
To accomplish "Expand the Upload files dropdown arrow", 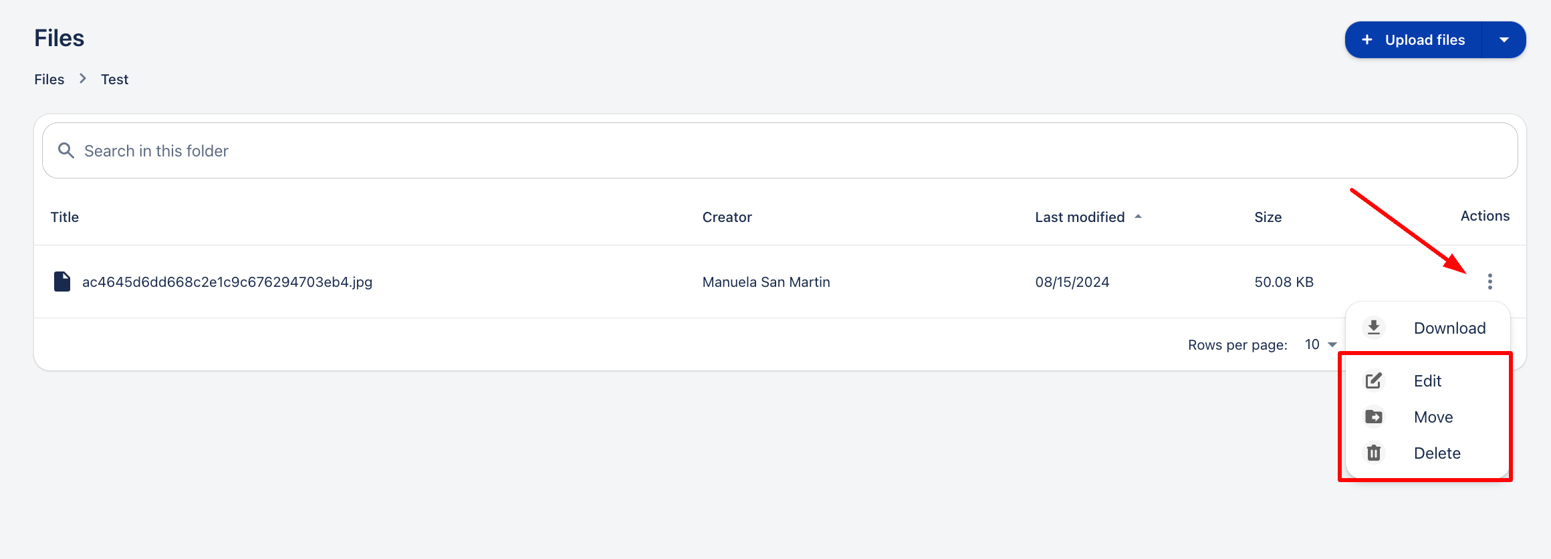I will click(x=1504, y=40).
